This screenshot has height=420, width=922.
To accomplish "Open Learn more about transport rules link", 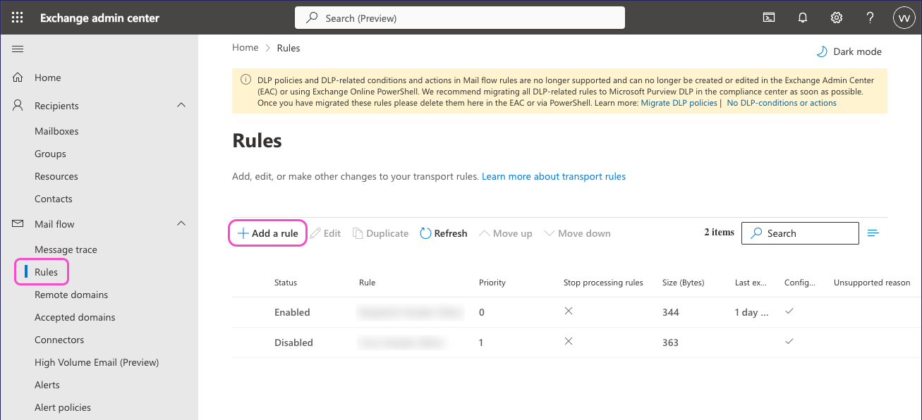I will 554,176.
